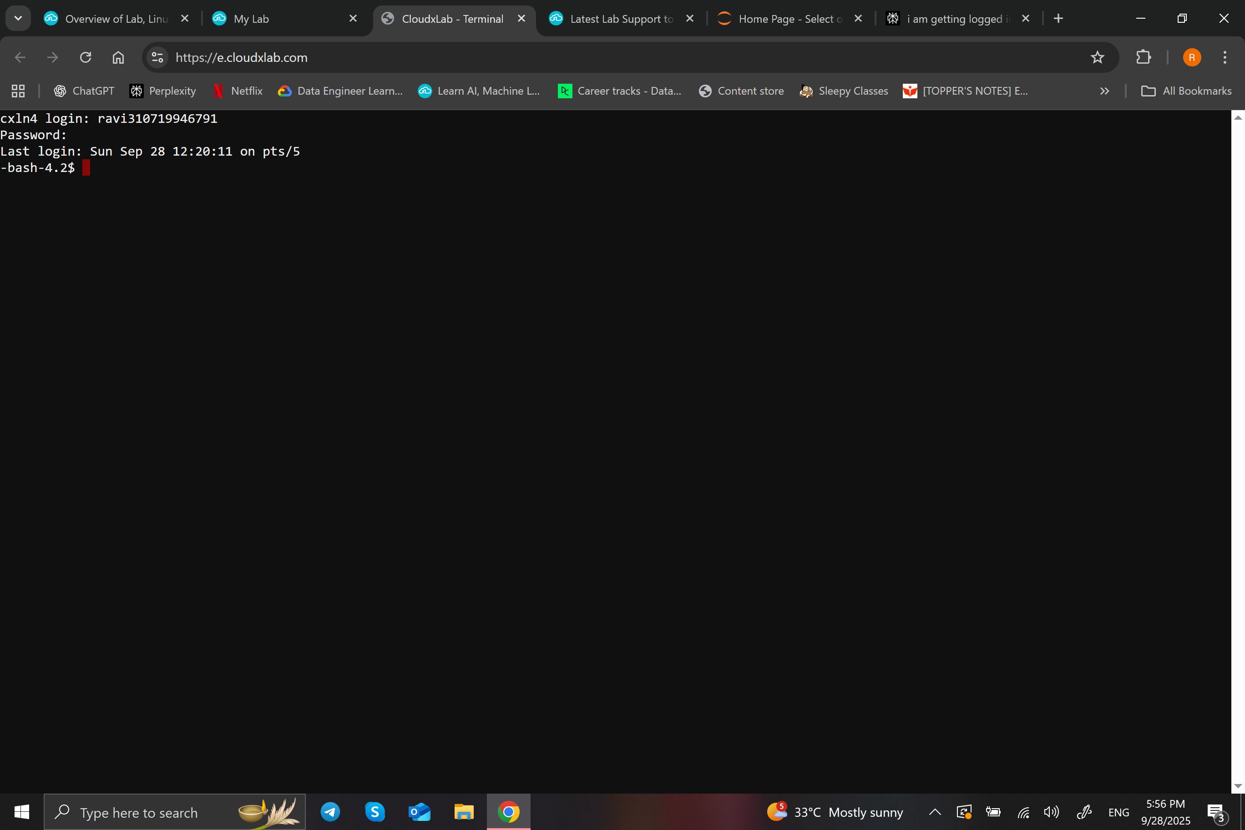
Task: Click the terminal scrollbar down arrow
Action: click(x=1238, y=786)
